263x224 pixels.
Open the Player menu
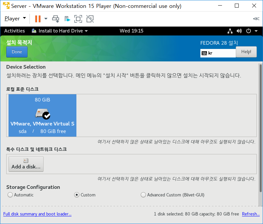15,18
